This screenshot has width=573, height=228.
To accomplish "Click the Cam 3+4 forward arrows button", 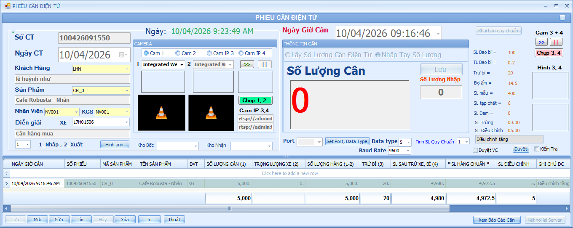I will [x=542, y=42].
